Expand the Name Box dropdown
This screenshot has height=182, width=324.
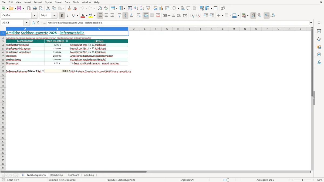26,23
